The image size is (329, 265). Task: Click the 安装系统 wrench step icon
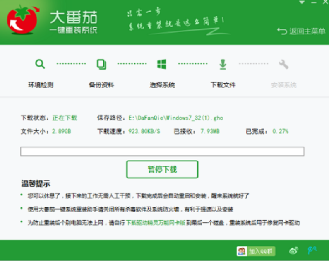(x=283, y=64)
